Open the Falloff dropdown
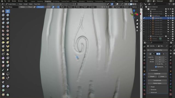175x98 pixels. click(x=86, y=7)
